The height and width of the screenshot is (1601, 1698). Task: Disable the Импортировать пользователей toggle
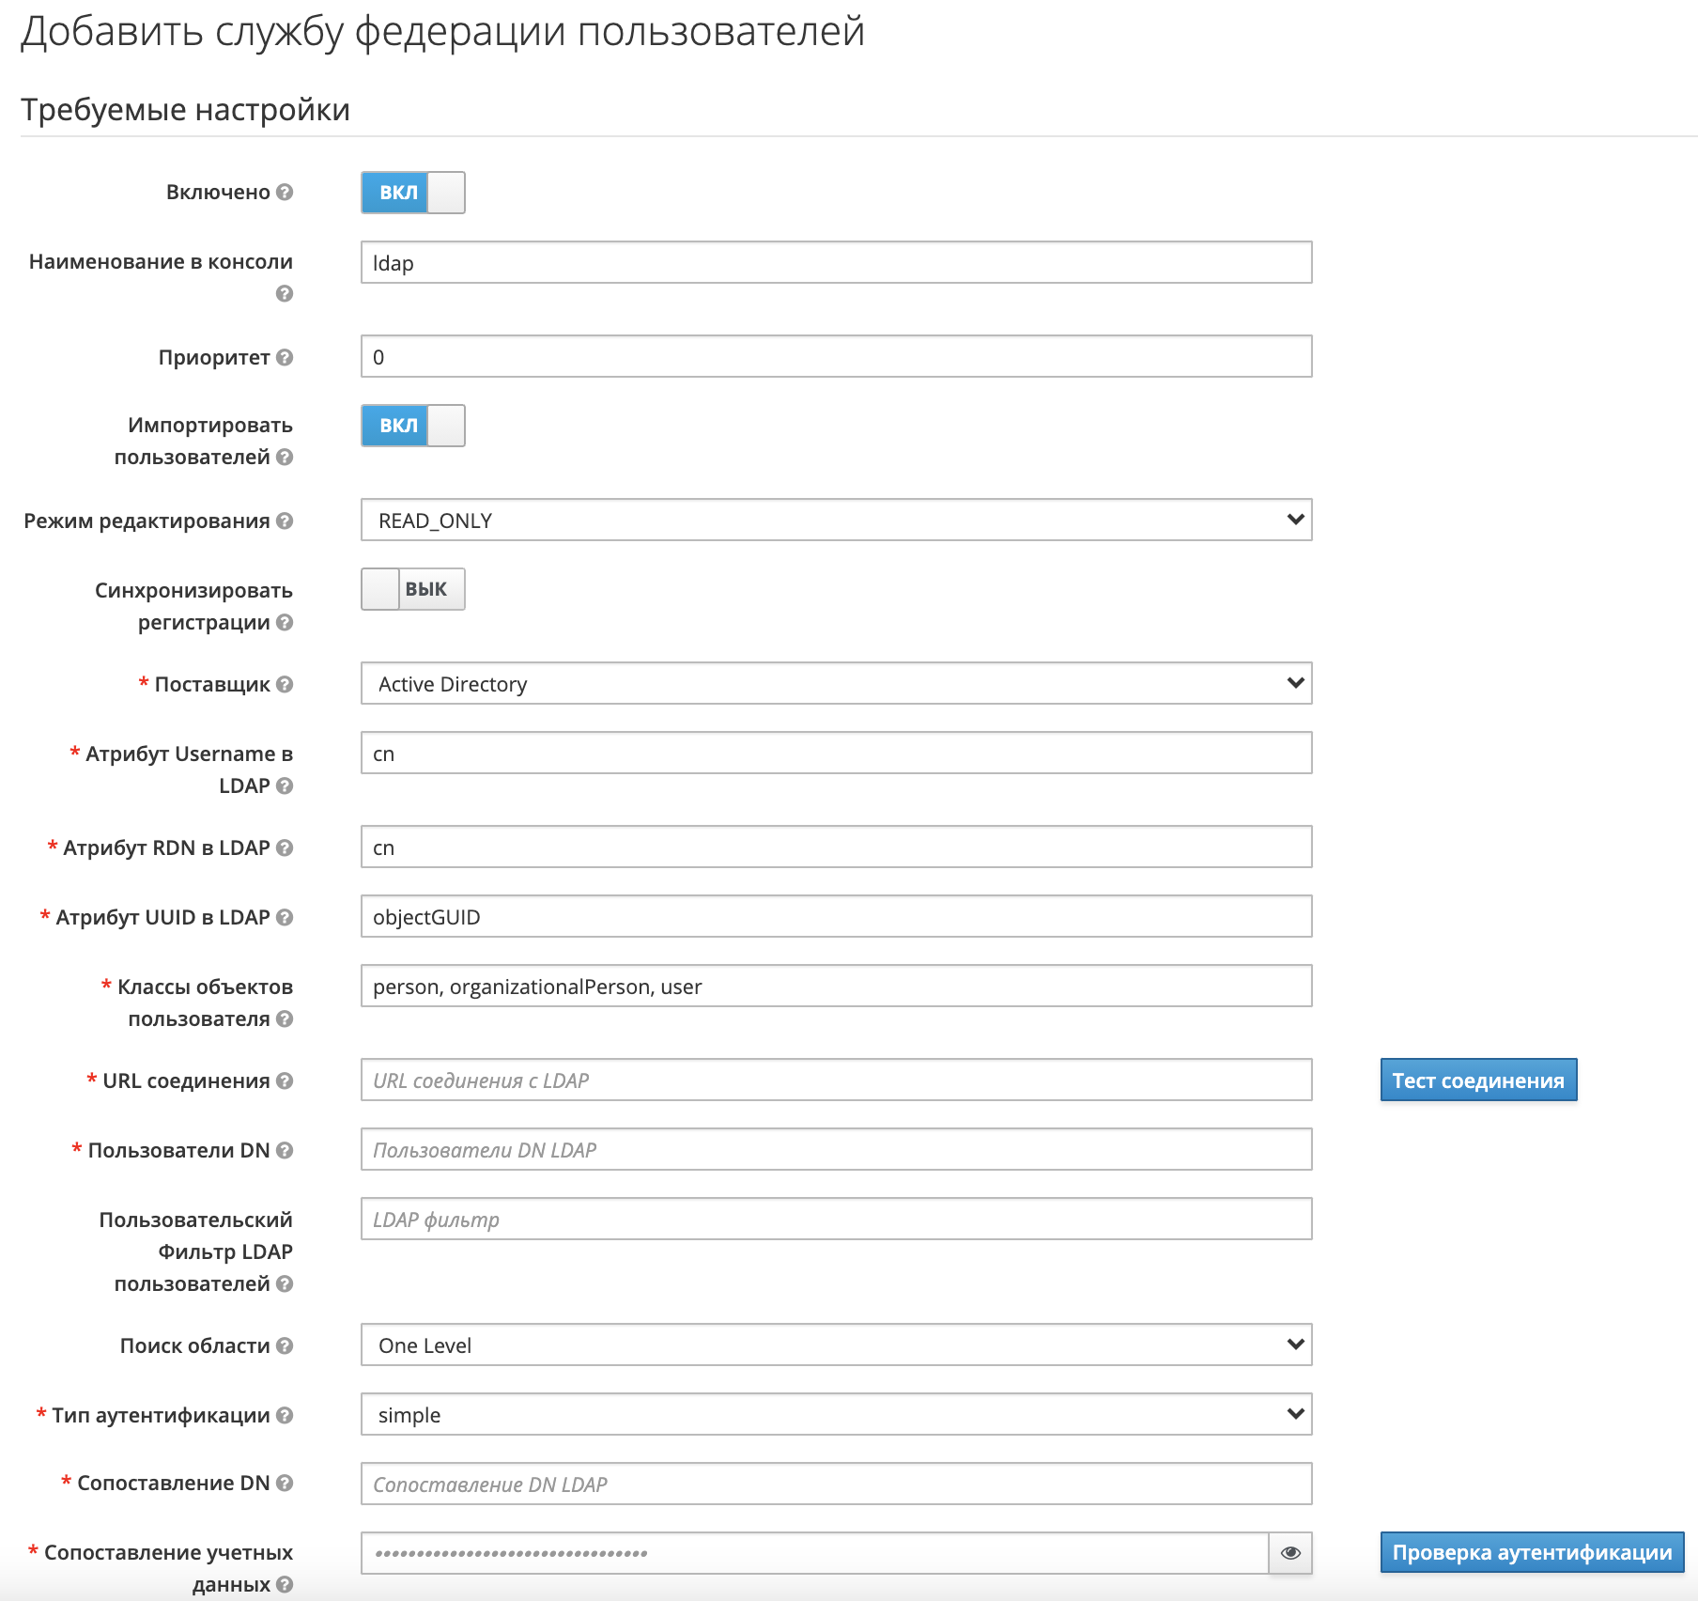(x=411, y=426)
